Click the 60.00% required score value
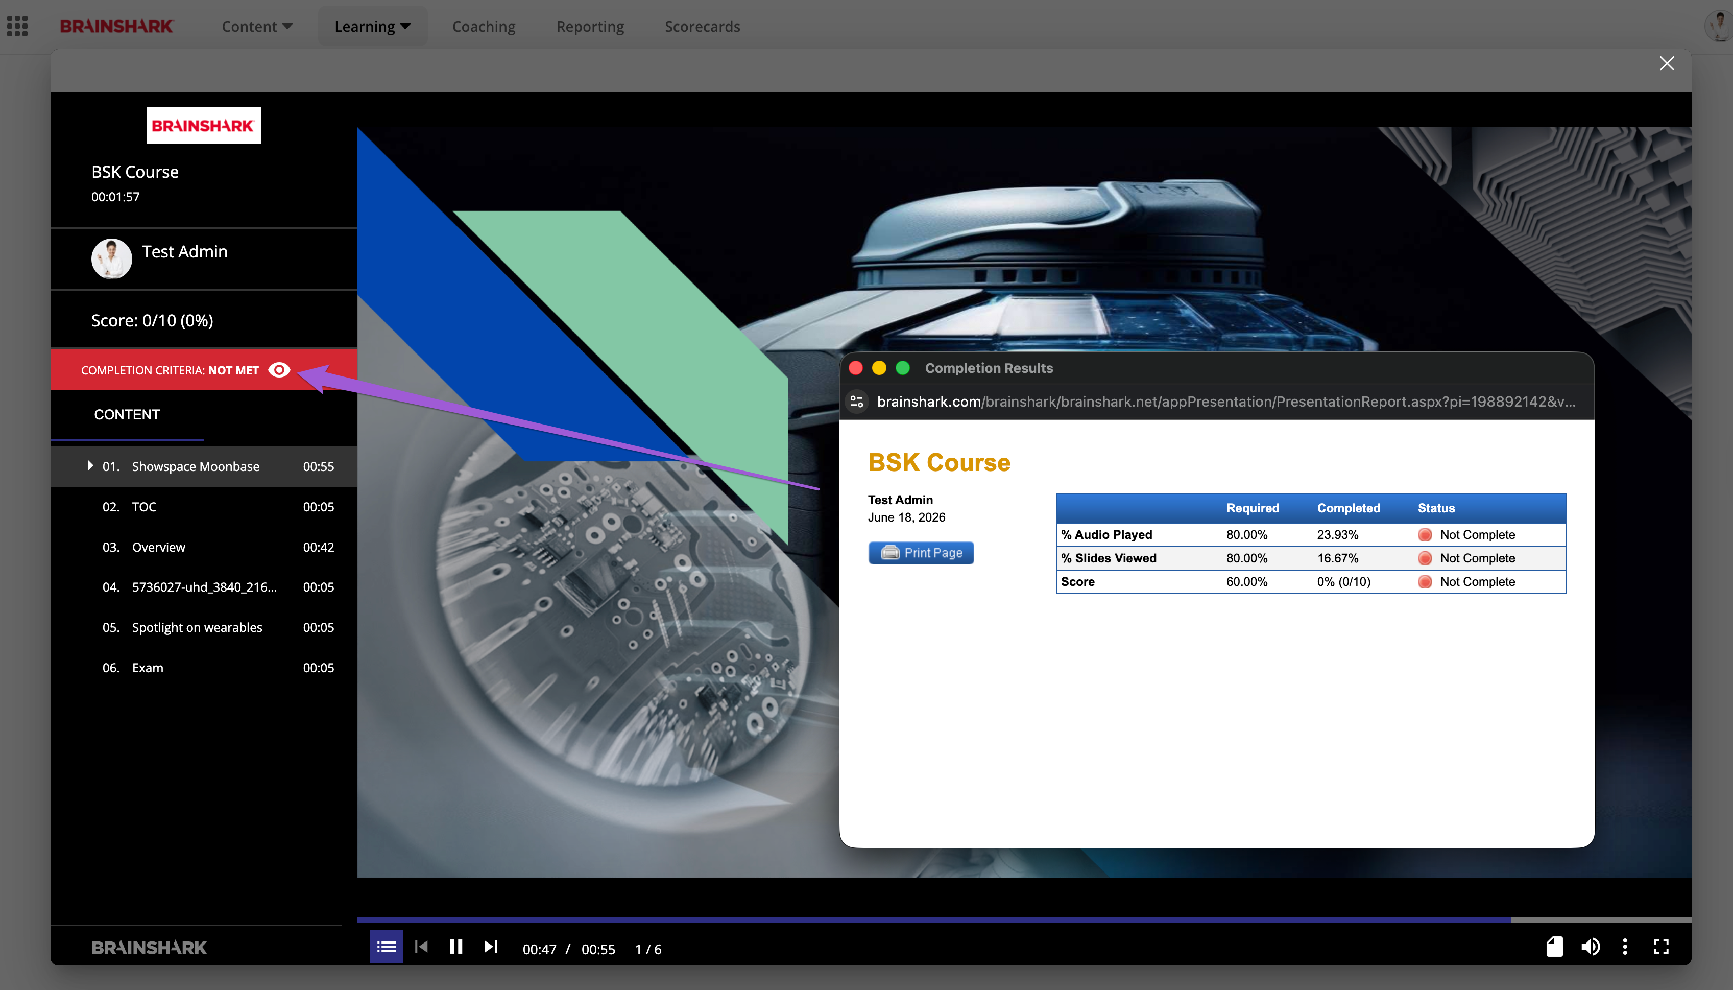The width and height of the screenshot is (1733, 990). [1246, 582]
